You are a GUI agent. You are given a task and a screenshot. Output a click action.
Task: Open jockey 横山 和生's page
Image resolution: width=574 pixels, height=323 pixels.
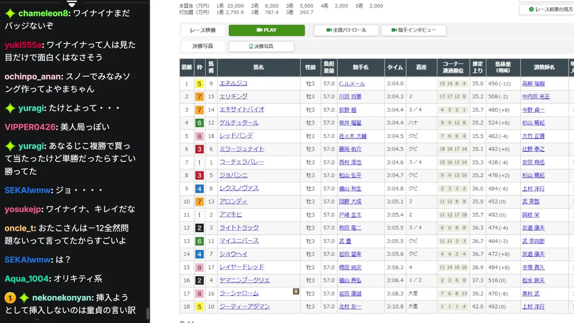click(350, 188)
